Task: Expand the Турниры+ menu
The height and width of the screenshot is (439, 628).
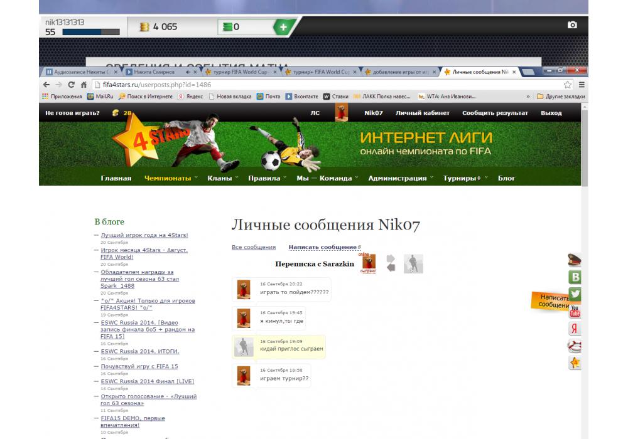Action: pos(465,178)
